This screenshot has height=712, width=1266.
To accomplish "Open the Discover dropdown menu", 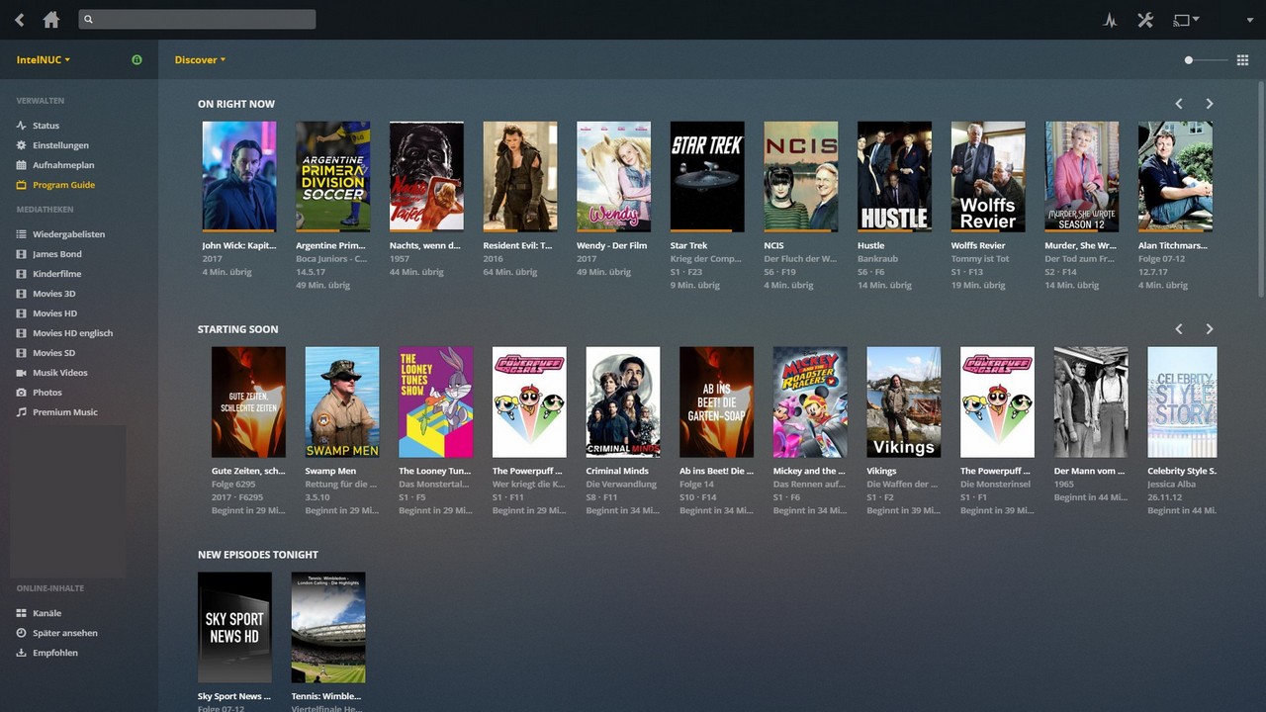I will 200,60.
